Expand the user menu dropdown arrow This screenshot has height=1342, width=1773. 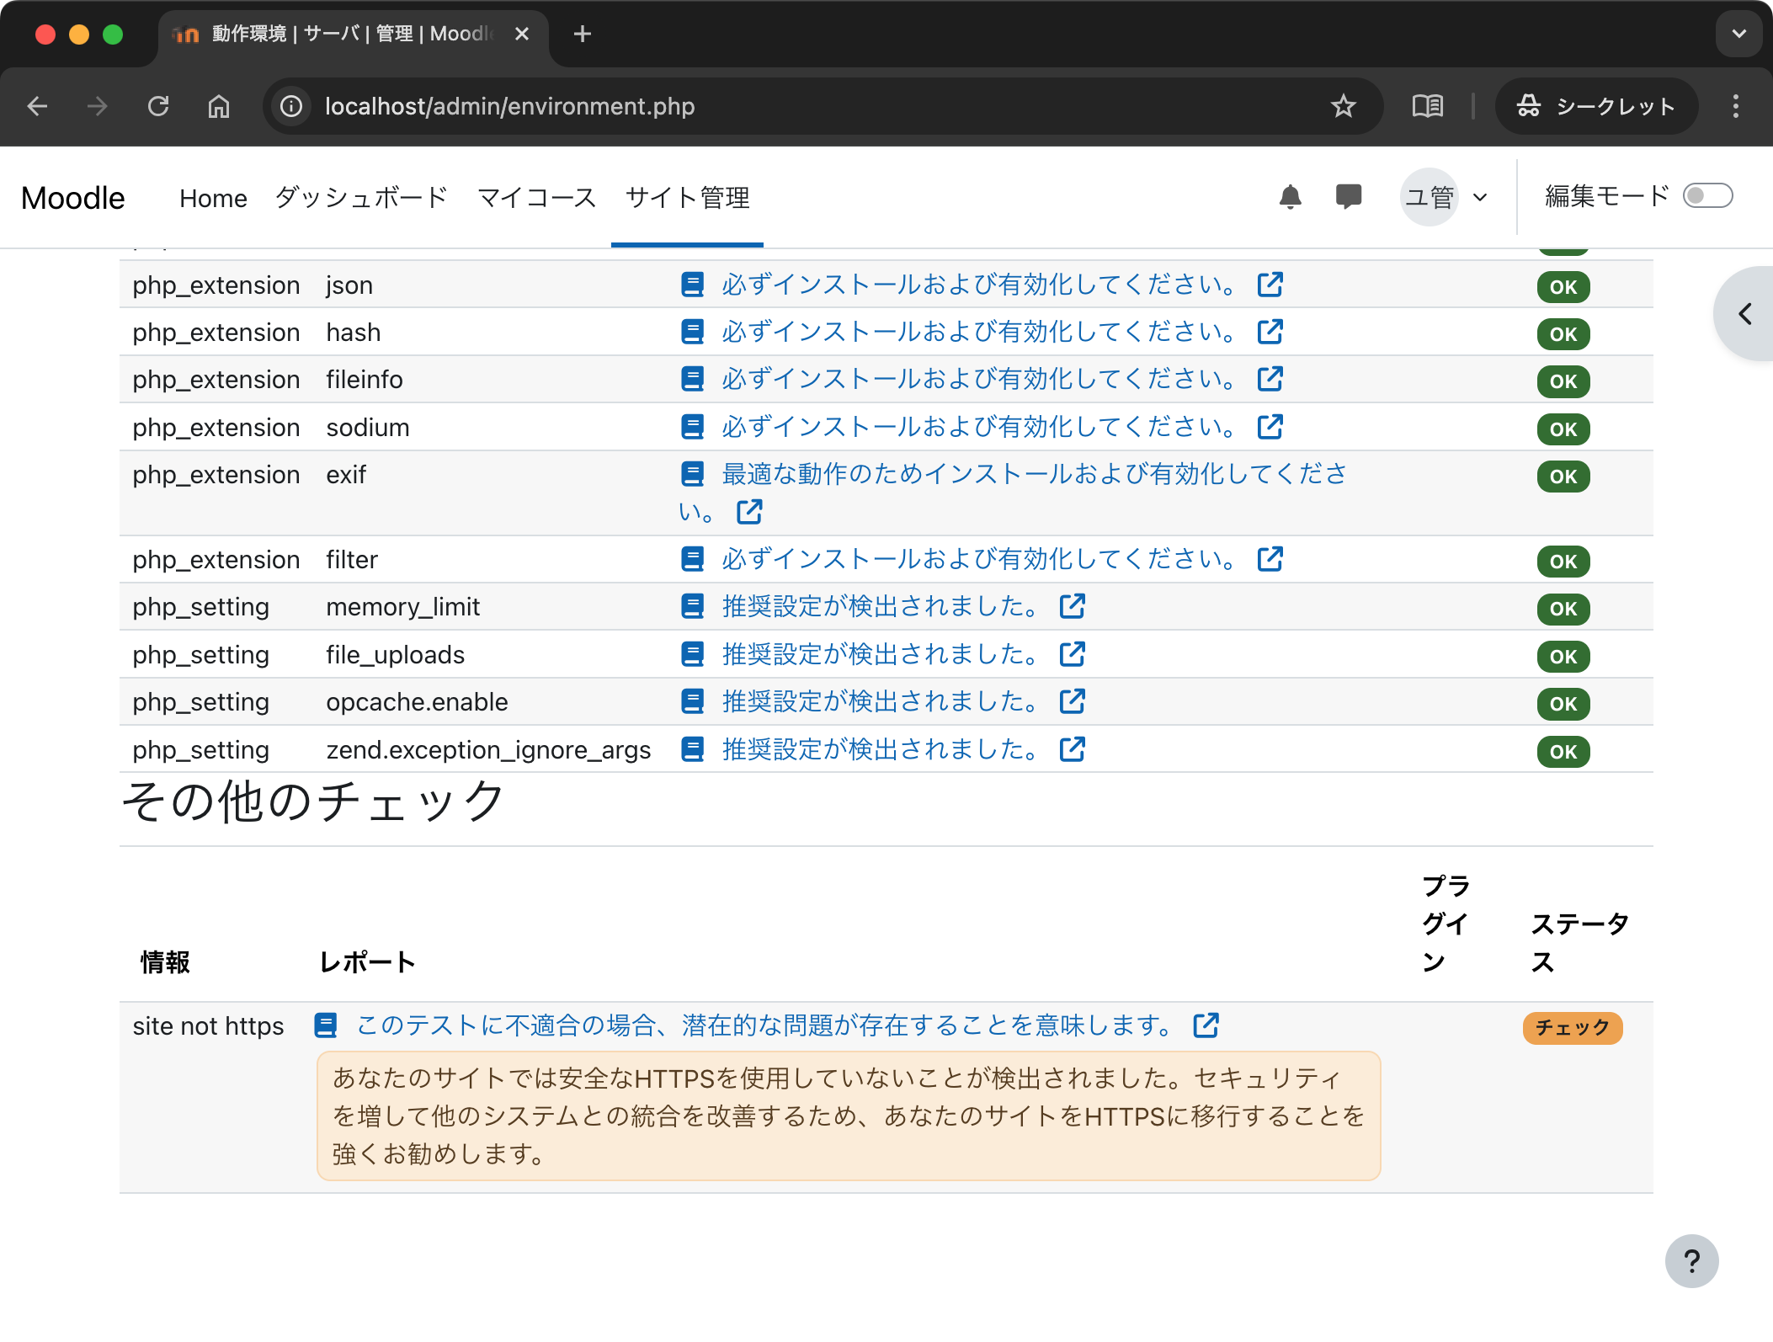tap(1480, 198)
